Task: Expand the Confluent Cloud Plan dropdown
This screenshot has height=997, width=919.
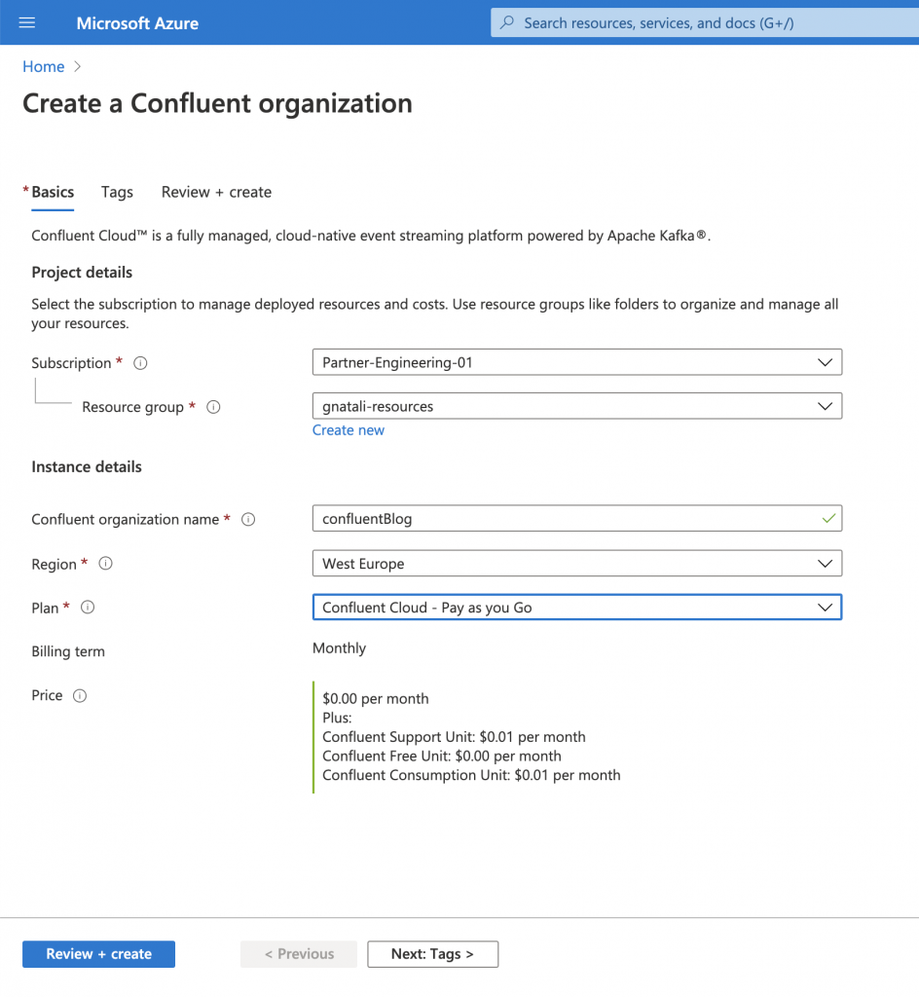Action: [576, 607]
